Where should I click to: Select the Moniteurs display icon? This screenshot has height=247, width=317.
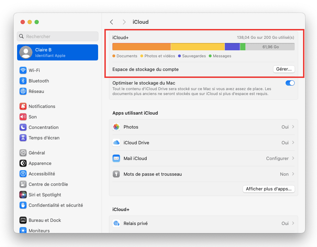pyautogui.click(x=23, y=231)
